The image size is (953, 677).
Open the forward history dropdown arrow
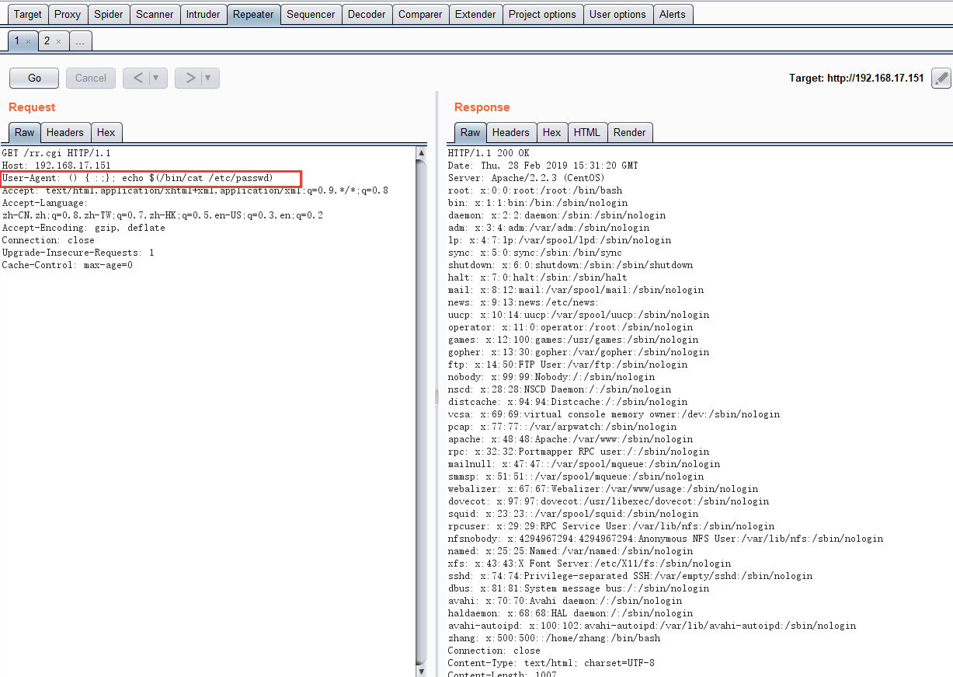point(210,78)
